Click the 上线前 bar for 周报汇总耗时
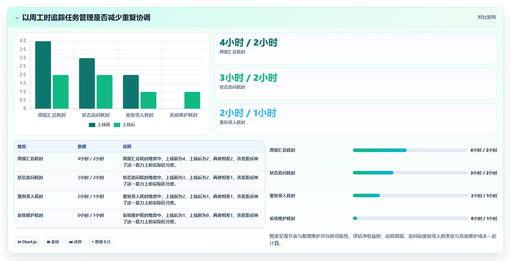Screen dimensions: 511x261 43,75
